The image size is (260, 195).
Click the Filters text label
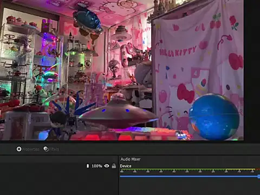pos(54,149)
